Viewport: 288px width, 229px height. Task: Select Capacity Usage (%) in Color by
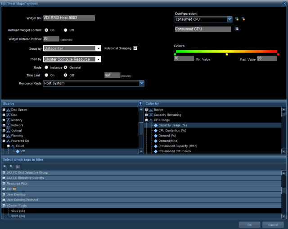coord(172,125)
